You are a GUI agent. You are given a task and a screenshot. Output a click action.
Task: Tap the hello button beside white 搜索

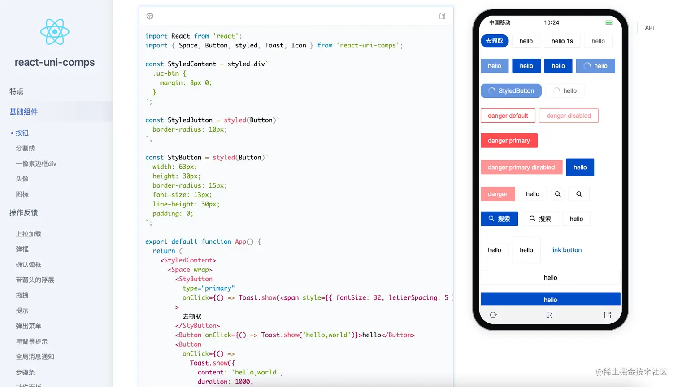pyautogui.click(x=577, y=219)
